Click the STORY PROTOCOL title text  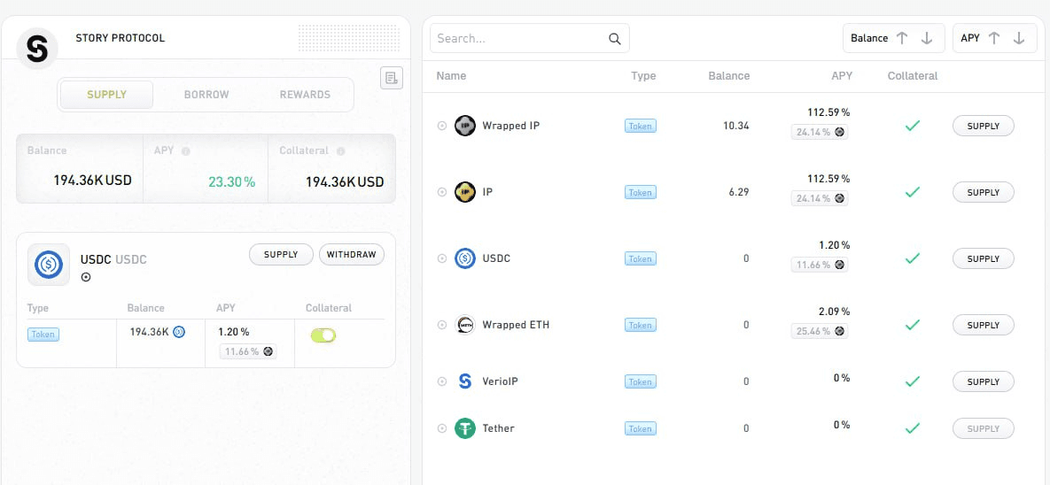pyautogui.click(x=120, y=38)
